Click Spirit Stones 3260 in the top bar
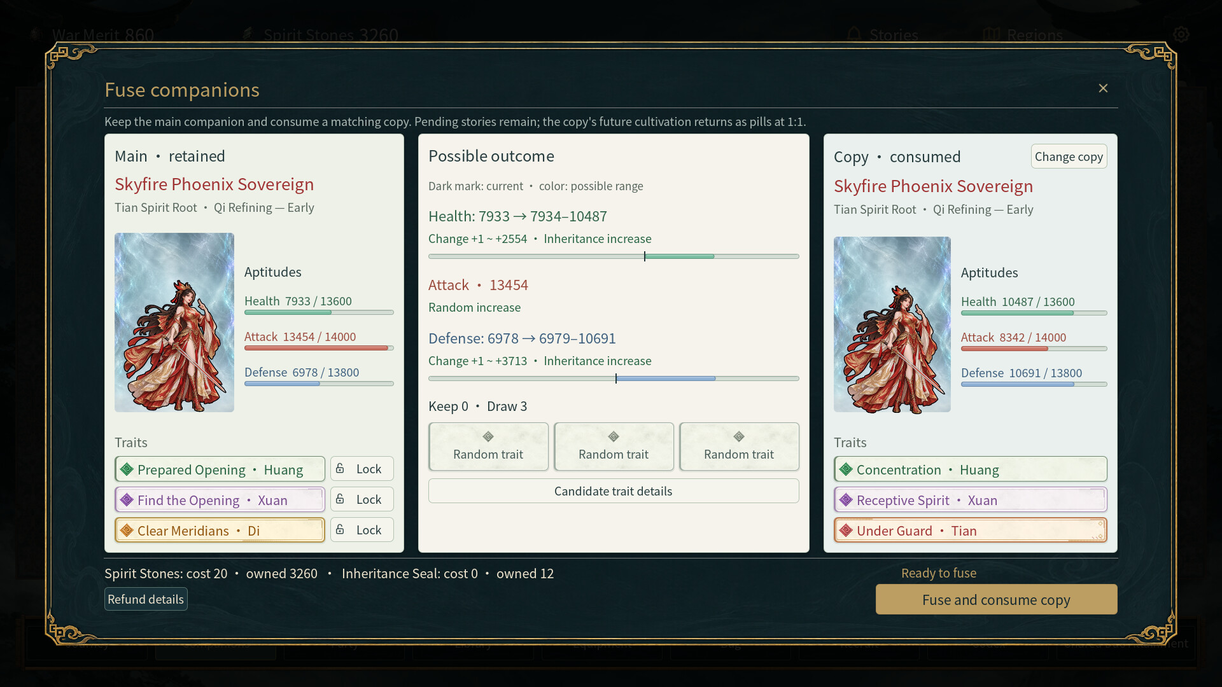The height and width of the screenshot is (687, 1222). coord(321,35)
